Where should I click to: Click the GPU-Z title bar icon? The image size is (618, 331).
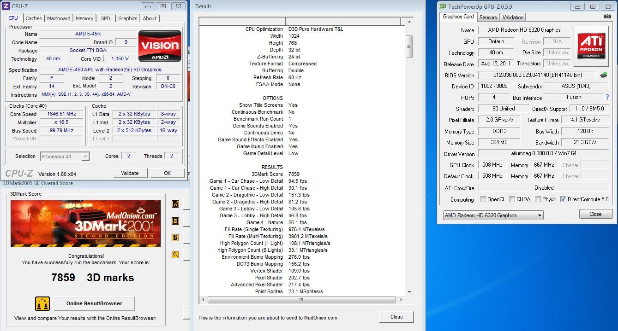coord(443,6)
